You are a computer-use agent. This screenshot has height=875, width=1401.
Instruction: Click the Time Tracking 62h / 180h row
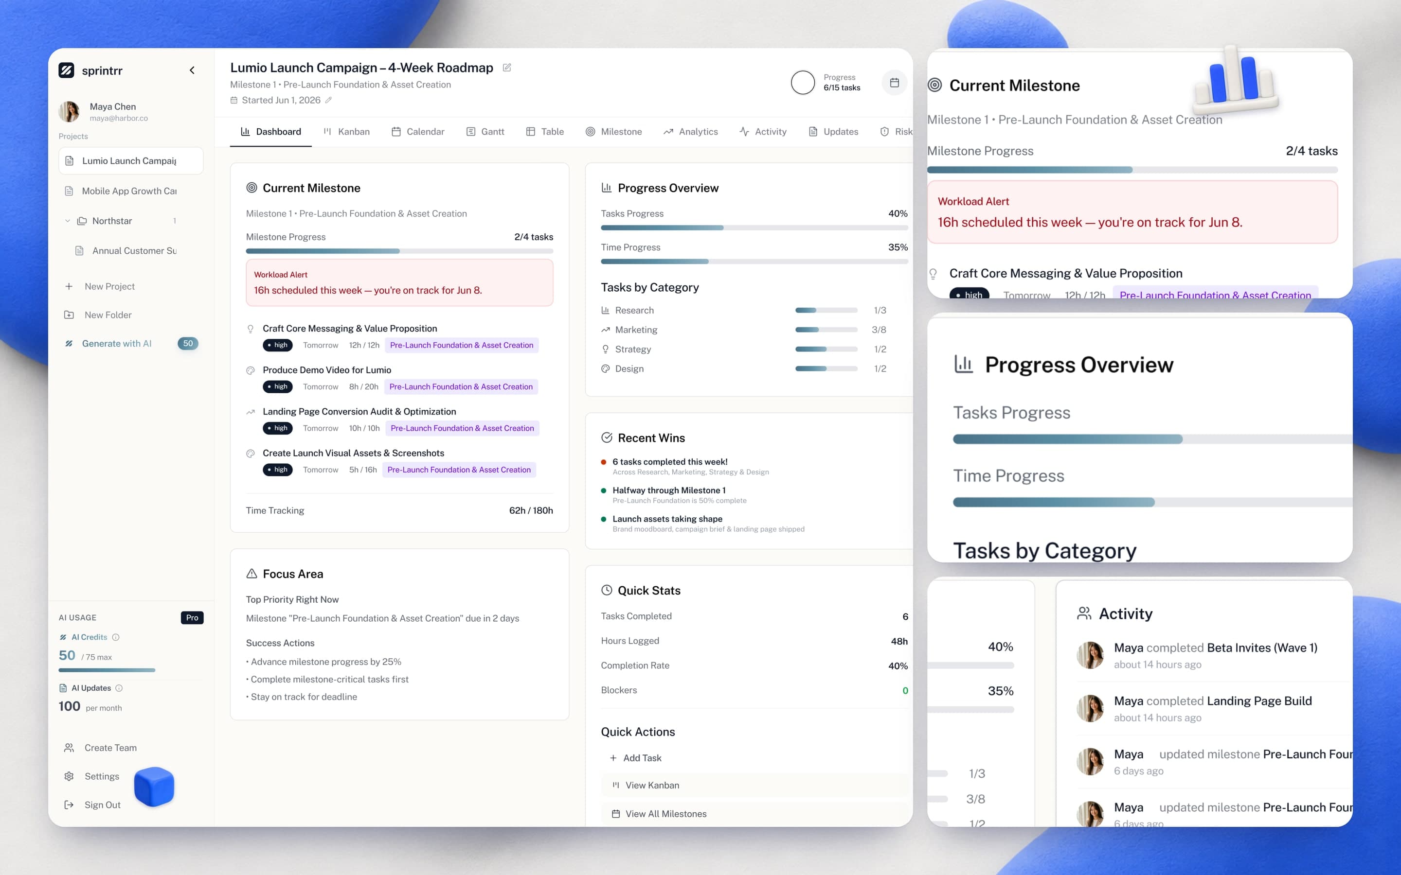click(399, 510)
